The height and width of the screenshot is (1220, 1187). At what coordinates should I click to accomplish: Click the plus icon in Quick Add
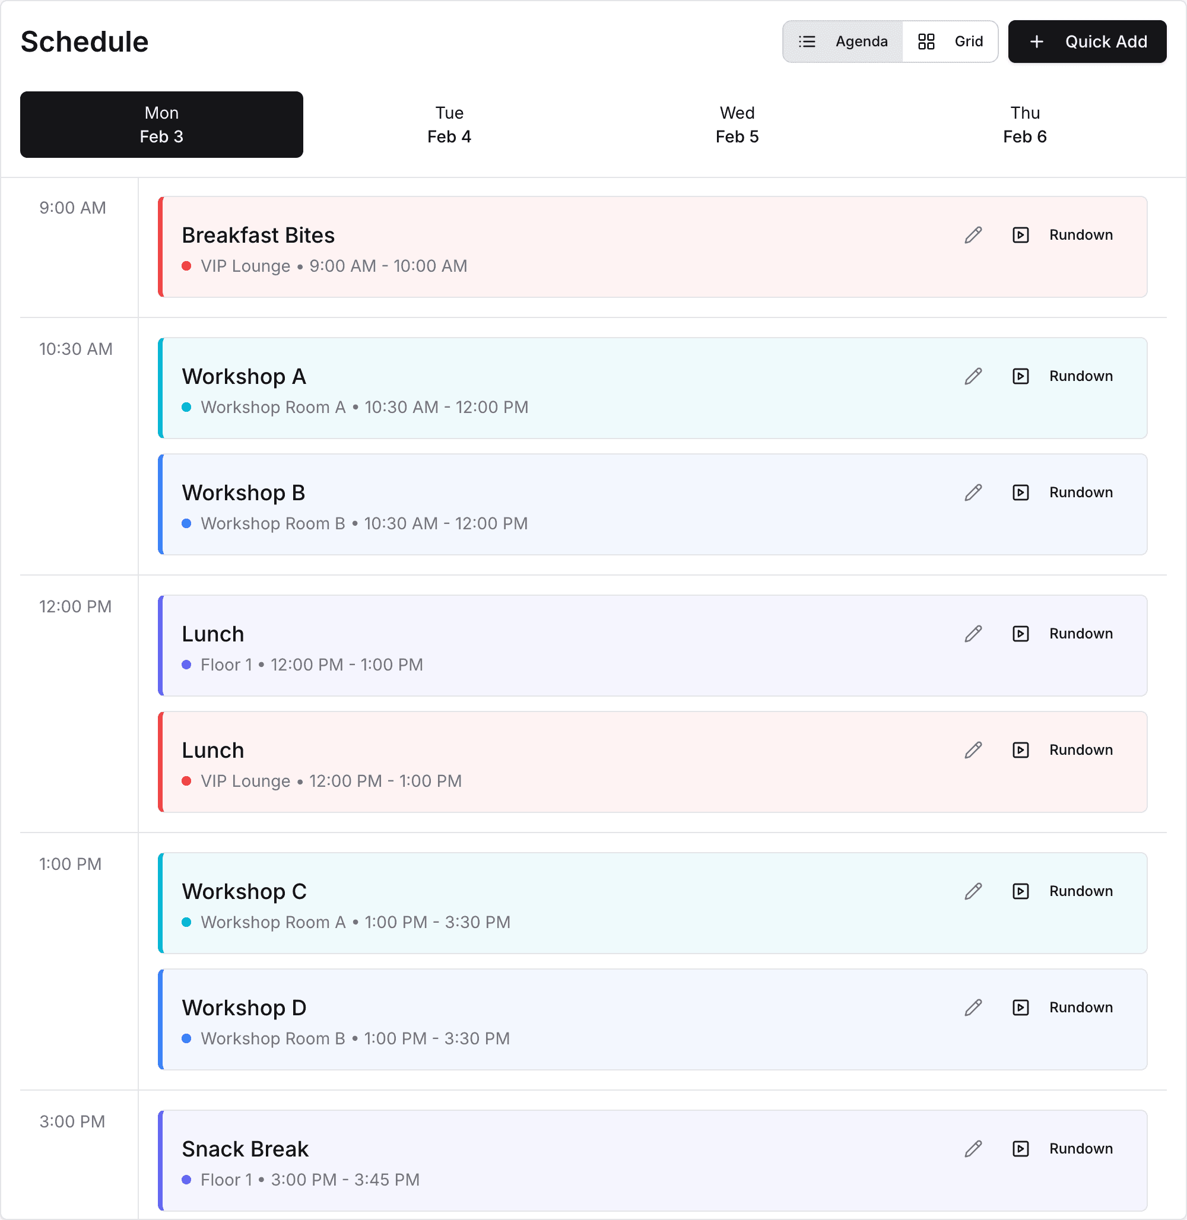[1037, 42]
